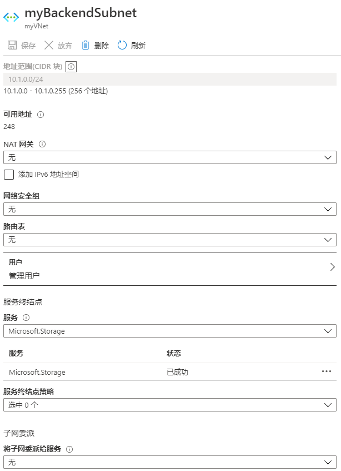Click info icon next to 可用地址

point(41,115)
